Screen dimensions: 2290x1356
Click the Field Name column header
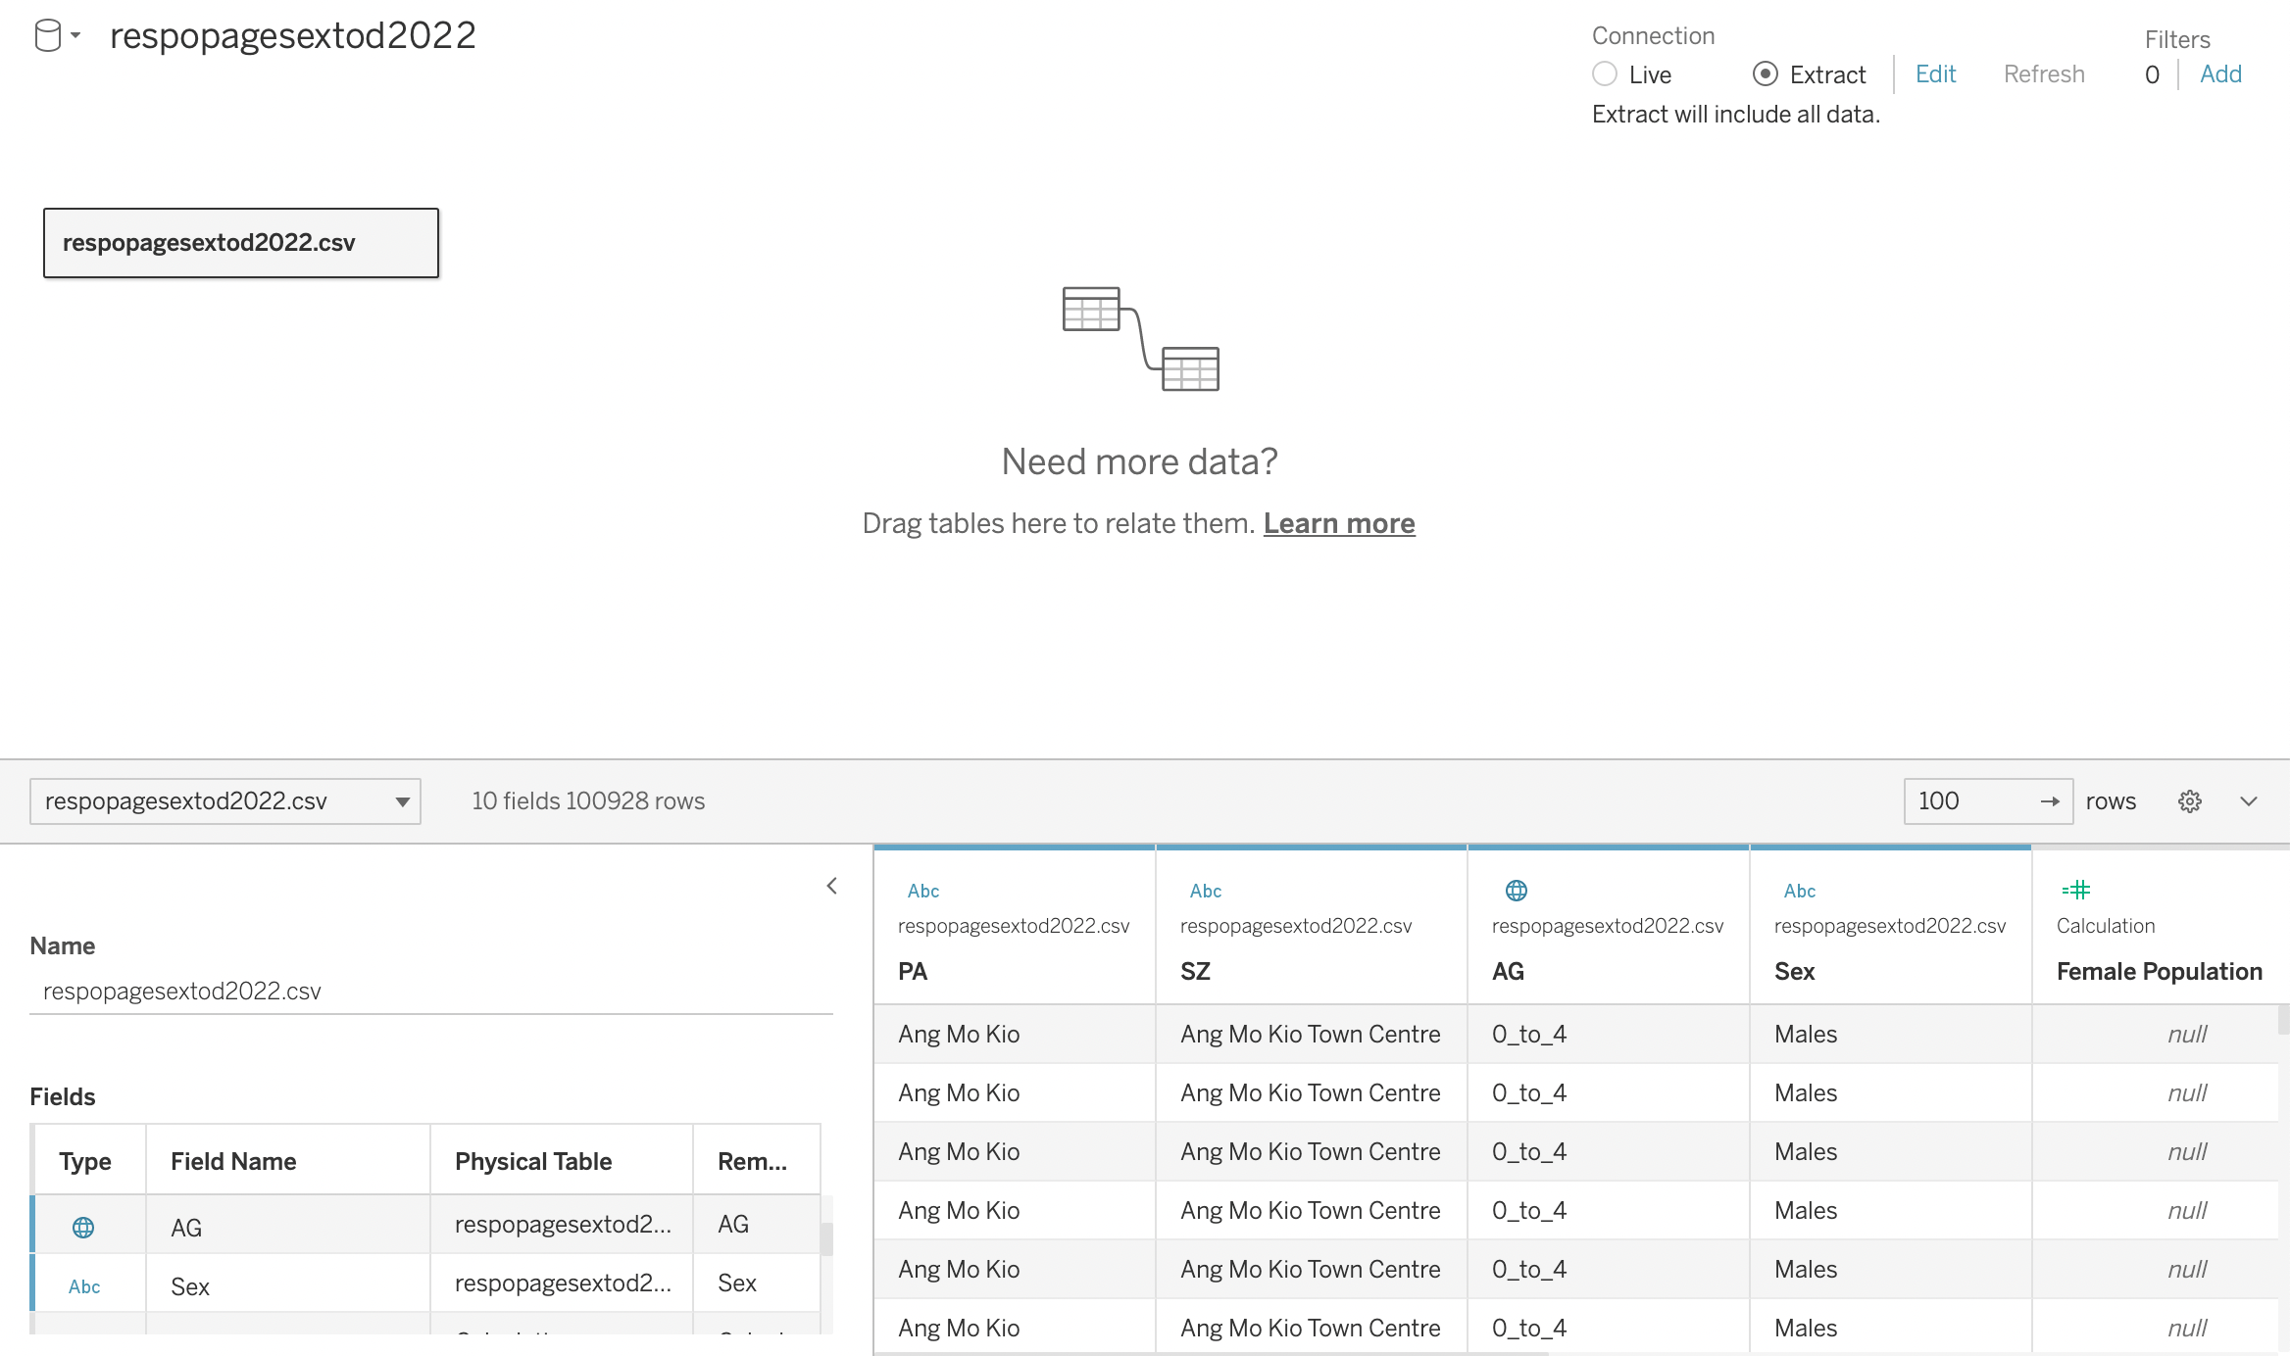233,1161
